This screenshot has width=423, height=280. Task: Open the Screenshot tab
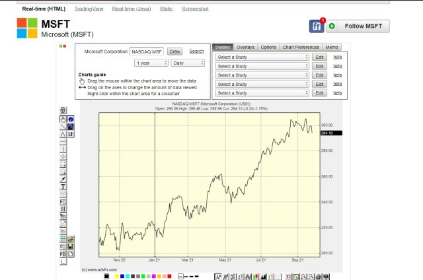click(x=195, y=9)
